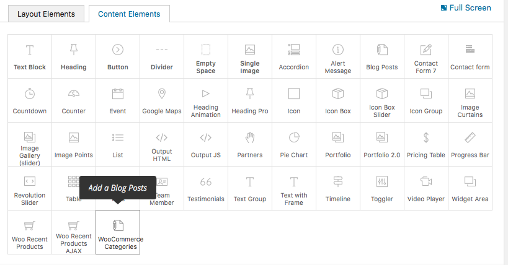Add a Countdown element

30,101
